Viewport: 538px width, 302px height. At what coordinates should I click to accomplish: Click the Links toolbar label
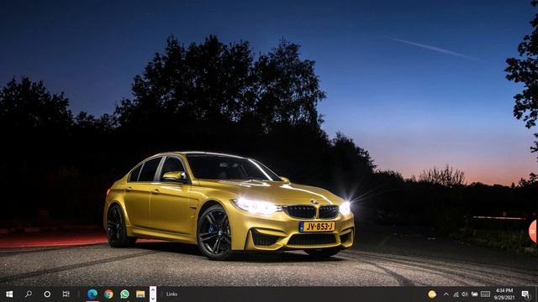[x=171, y=294]
